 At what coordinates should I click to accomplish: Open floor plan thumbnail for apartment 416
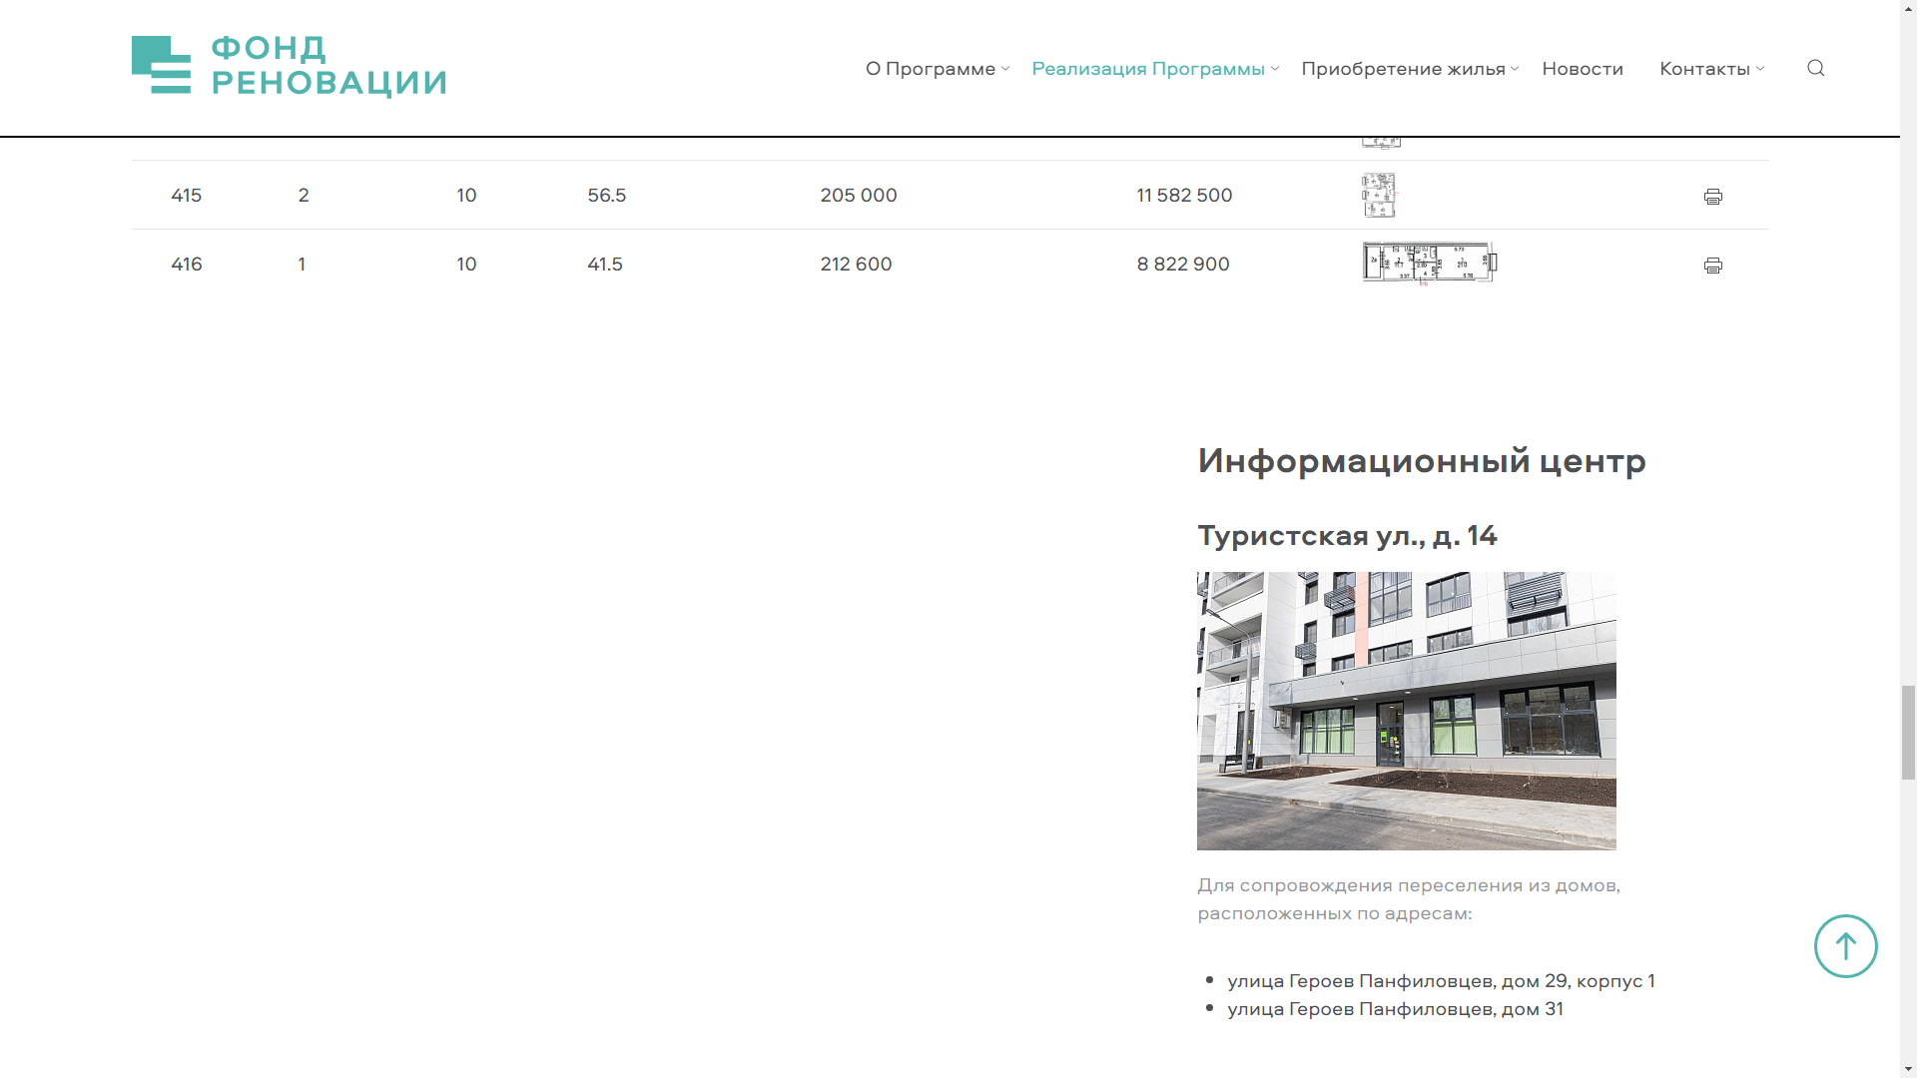[1429, 264]
